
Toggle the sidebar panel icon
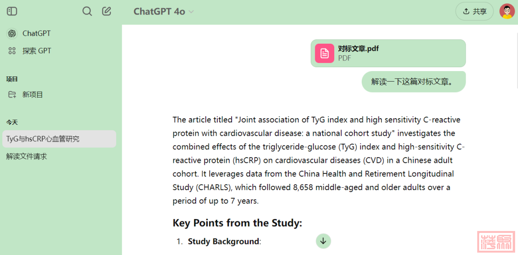click(12, 12)
